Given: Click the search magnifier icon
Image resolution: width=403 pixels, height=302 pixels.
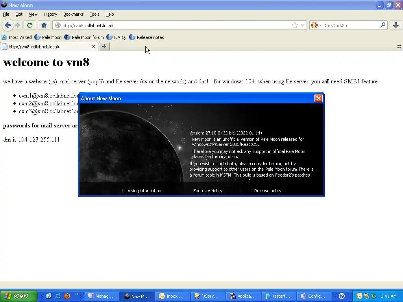Looking at the screenshot, I should coord(383,25).
